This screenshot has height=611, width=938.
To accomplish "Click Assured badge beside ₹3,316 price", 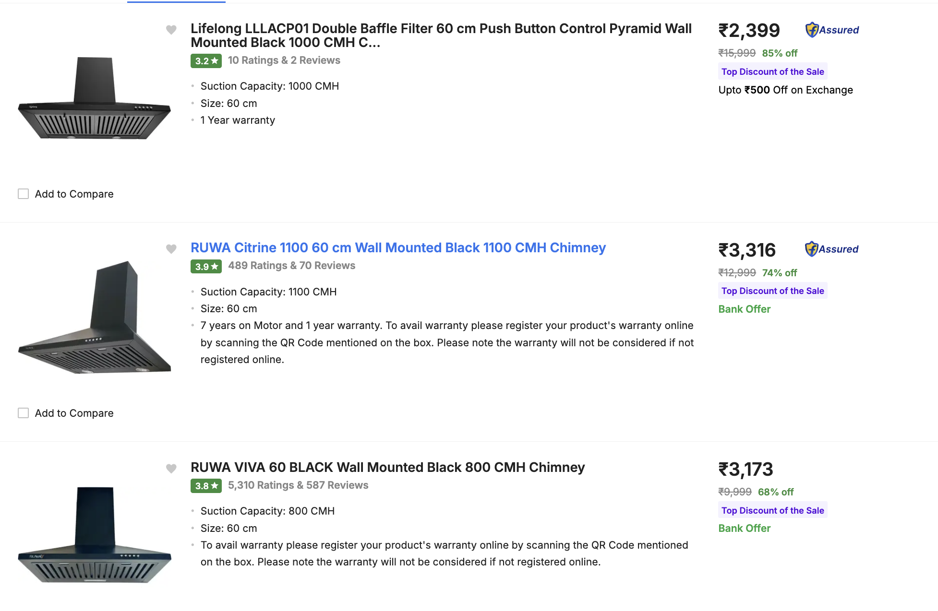I will click(x=832, y=249).
